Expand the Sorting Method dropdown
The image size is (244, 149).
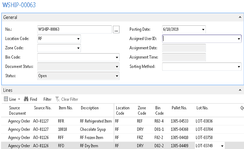pyautogui.click(x=239, y=66)
